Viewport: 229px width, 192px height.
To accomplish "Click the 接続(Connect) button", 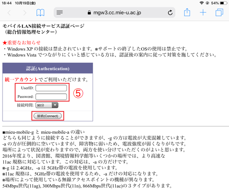I will tap(47, 116).
